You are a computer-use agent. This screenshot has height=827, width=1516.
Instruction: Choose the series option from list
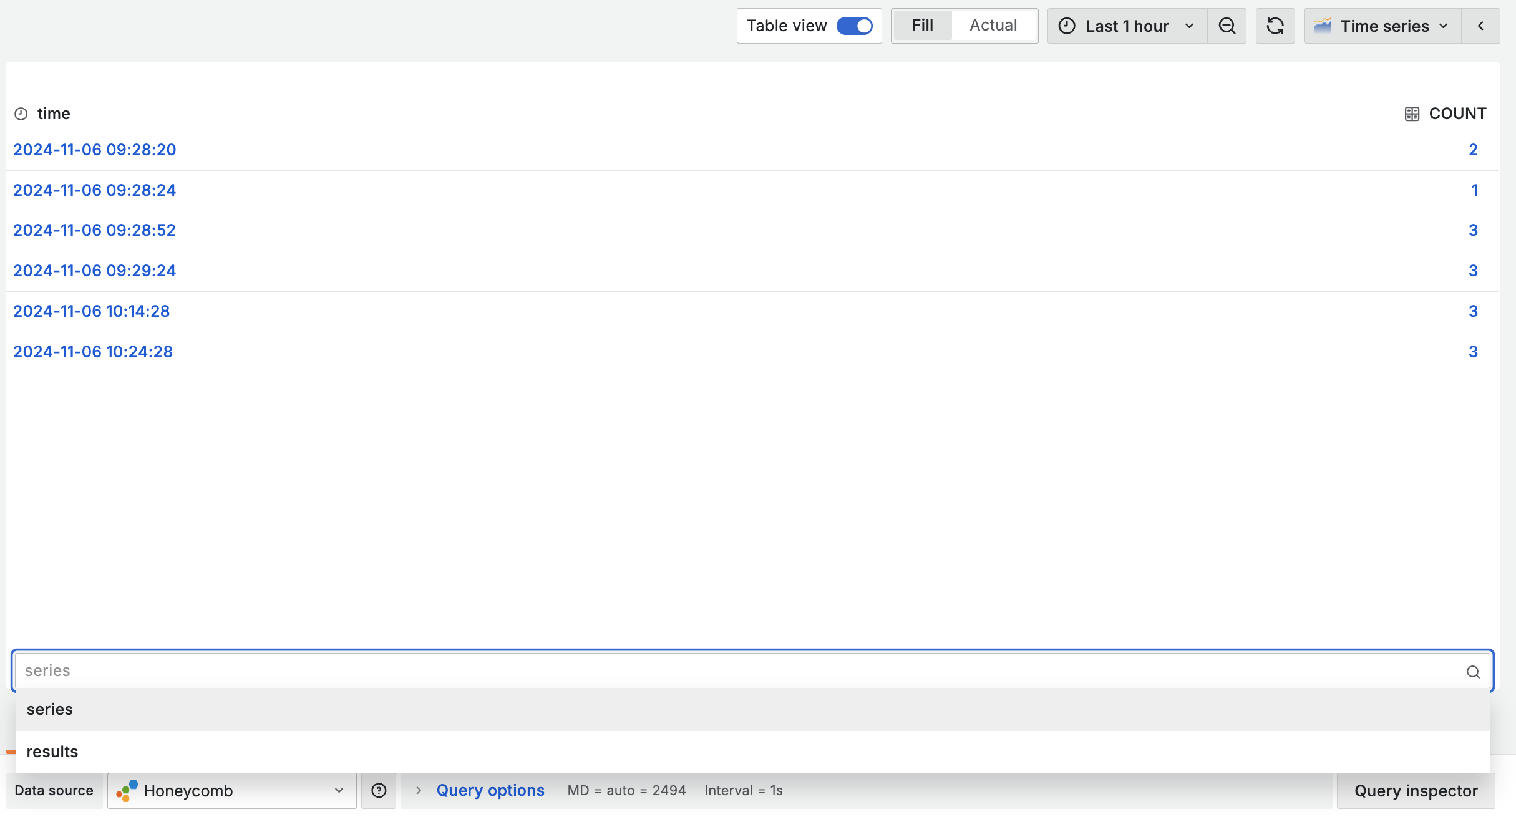pos(50,710)
